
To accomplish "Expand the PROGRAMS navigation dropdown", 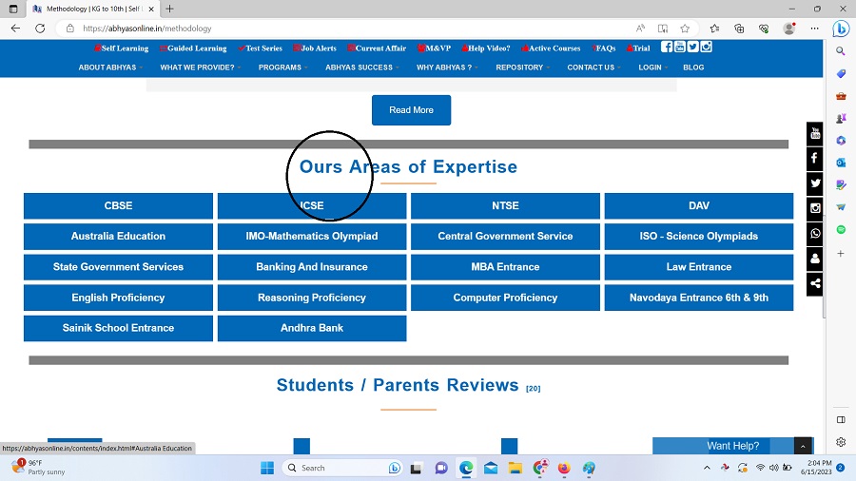I will pos(283,67).
